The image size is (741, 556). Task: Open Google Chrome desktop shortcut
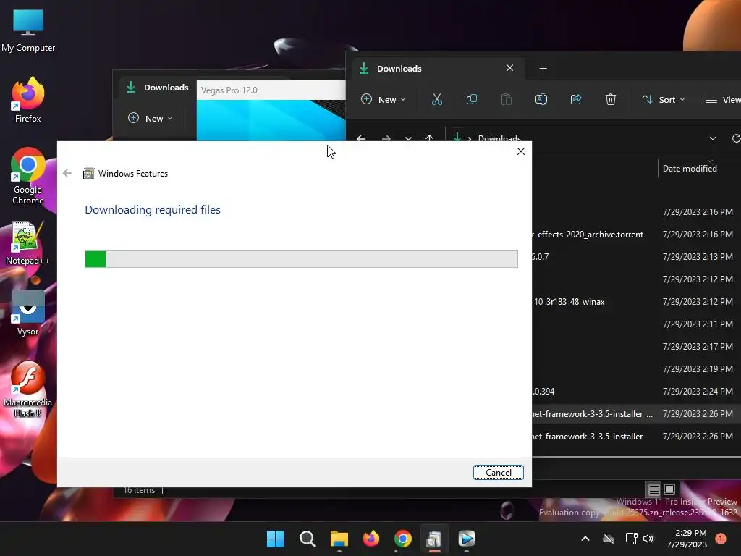(28, 176)
